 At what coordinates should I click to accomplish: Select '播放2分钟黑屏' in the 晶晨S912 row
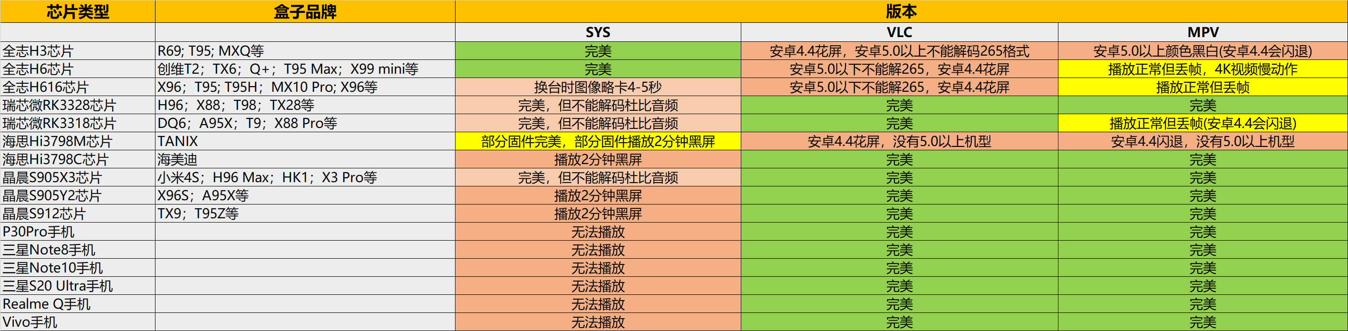coord(598,214)
